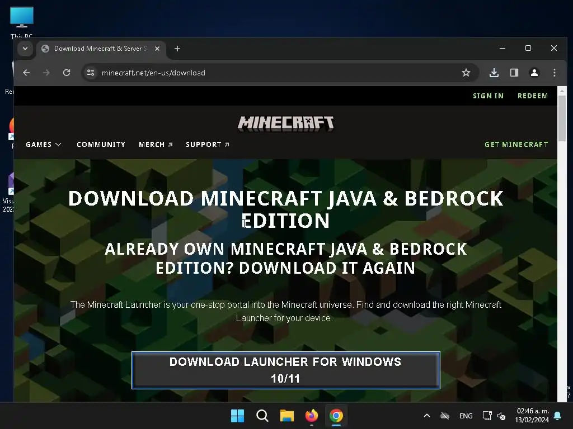The image size is (573, 429).
Task: Open the COMMUNITY menu item
Action: (101, 145)
